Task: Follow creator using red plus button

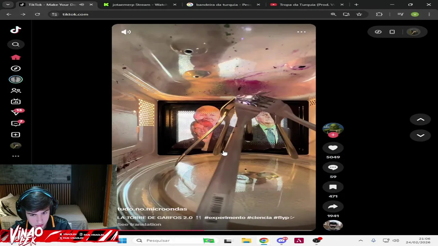Action: pos(333,135)
